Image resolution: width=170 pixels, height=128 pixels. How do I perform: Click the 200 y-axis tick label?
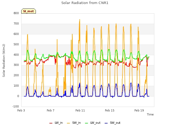click(x=16, y=75)
